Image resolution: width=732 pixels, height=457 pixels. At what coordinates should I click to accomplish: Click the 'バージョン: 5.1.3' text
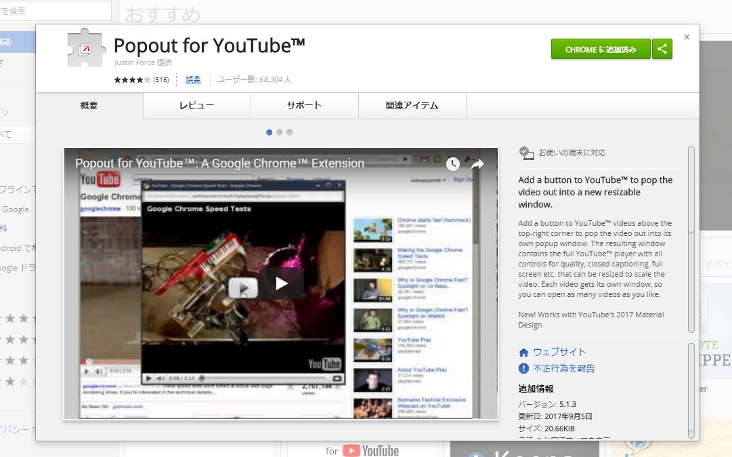(x=547, y=404)
